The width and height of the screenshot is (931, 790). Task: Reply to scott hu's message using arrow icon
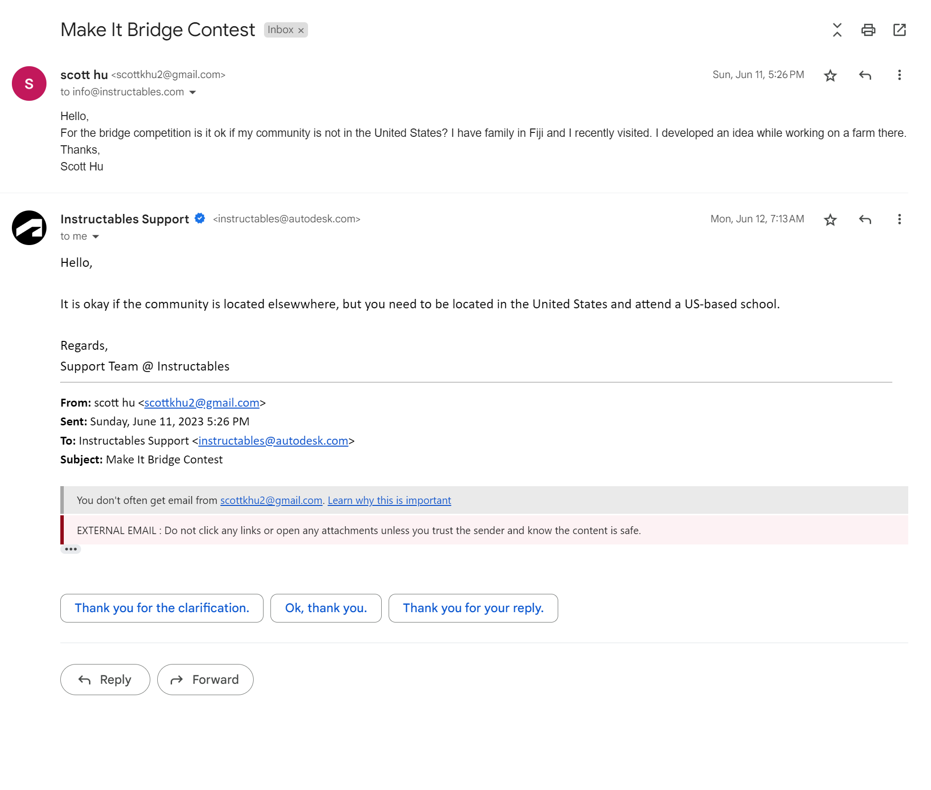tap(865, 75)
